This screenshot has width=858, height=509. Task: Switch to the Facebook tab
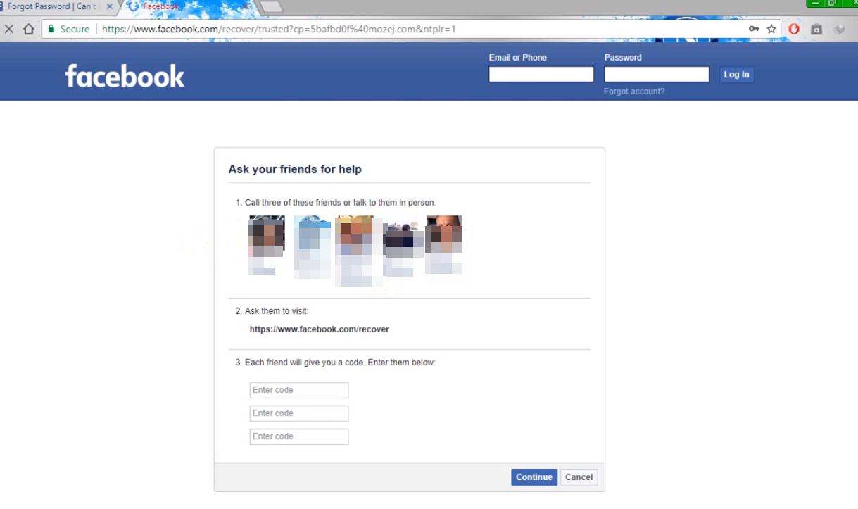click(187, 6)
